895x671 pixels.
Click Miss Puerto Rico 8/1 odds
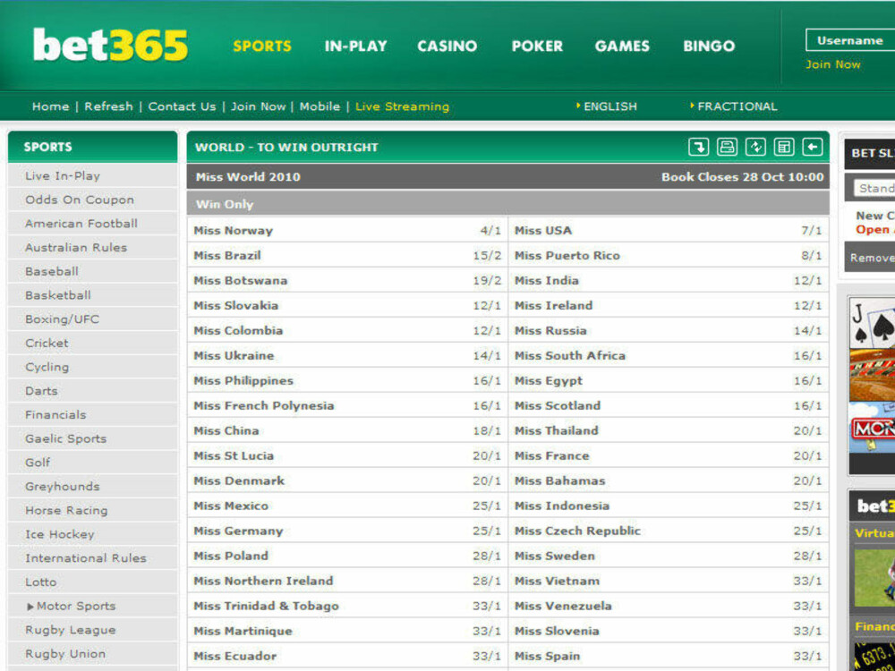tap(811, 256)
